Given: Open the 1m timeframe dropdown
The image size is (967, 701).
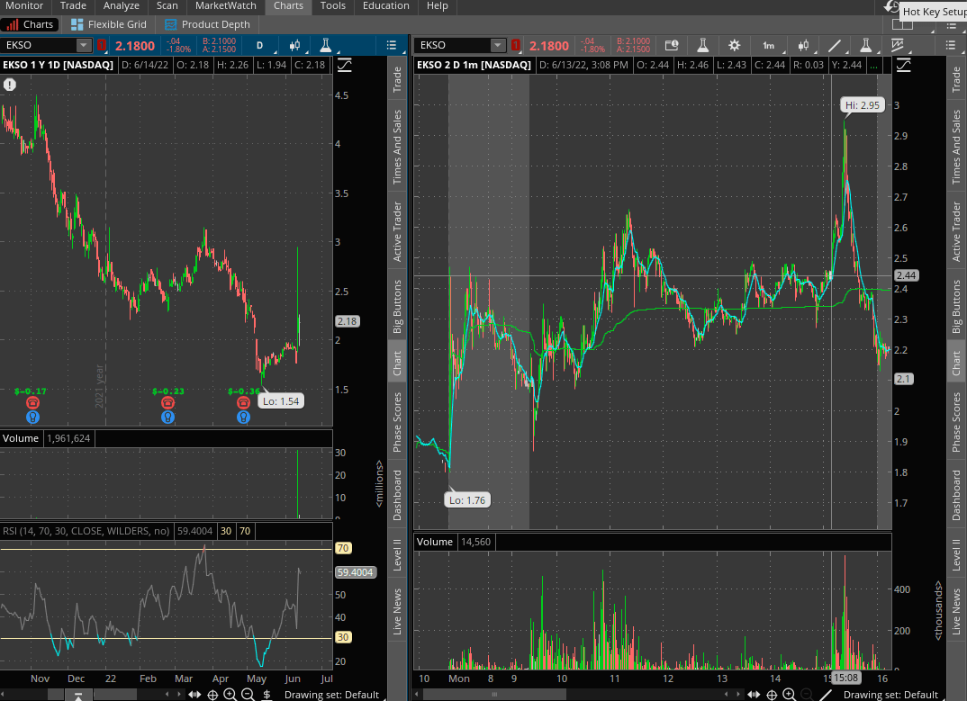Looking at the screenshot, I should (x=768, y=45).
